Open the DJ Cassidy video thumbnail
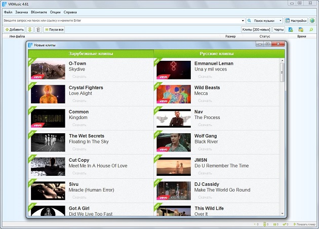 pos(174,190)
